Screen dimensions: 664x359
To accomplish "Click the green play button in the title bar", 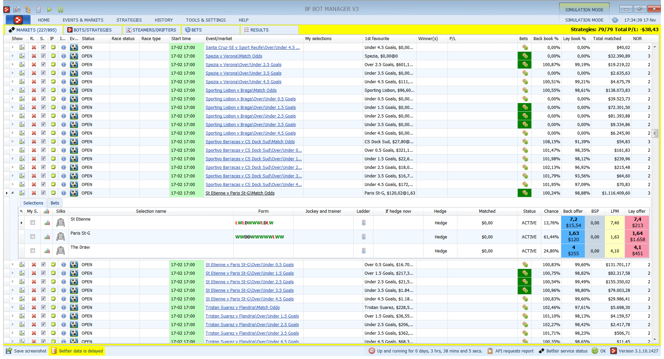I will point(49,10).
